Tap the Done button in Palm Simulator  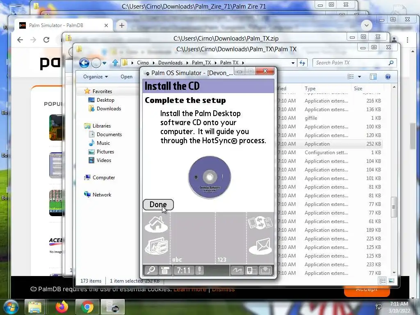(158, 205)
